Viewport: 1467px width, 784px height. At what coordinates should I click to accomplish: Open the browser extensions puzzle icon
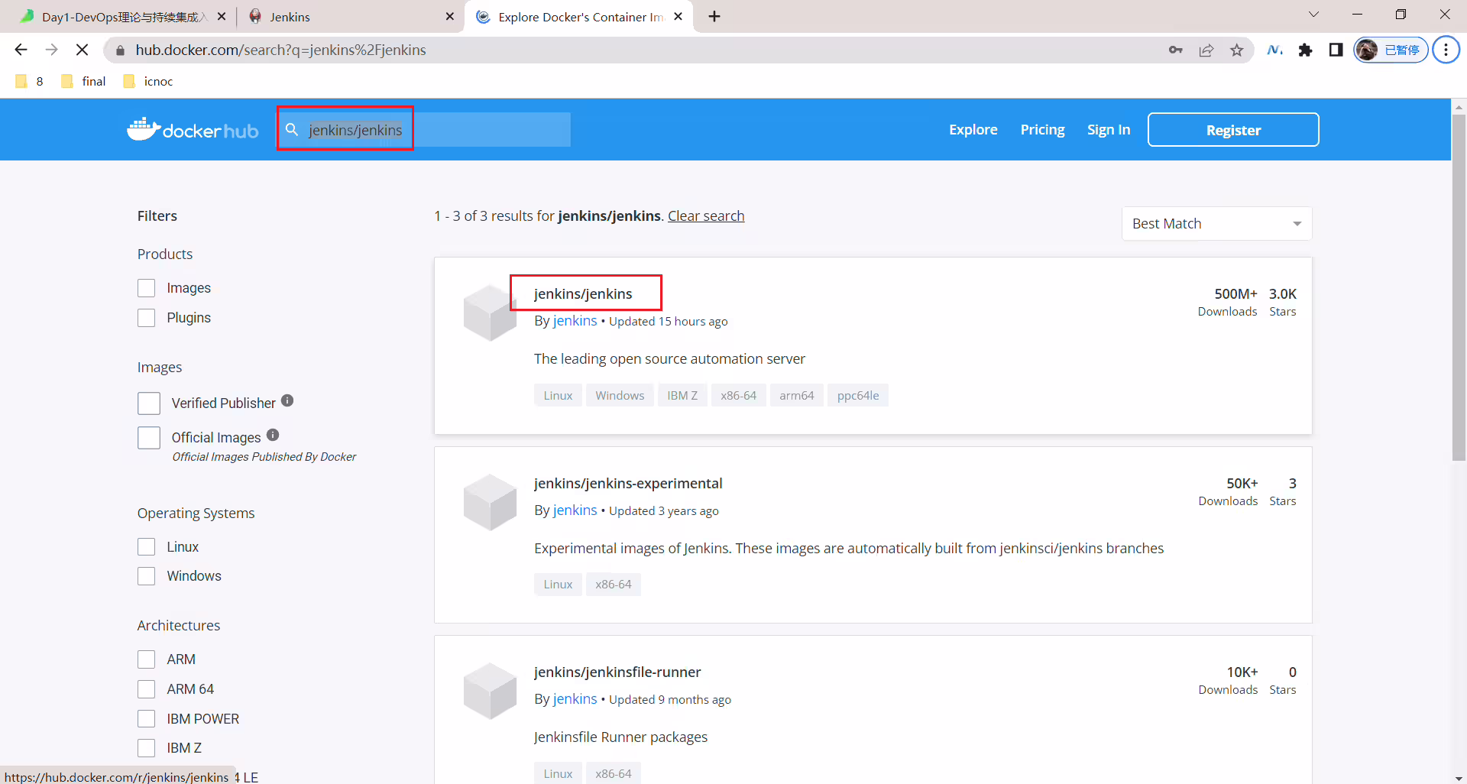tap(1305, 50)
